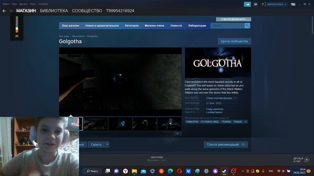
Task: Click the magnifier search button in store
Action: 247,25
